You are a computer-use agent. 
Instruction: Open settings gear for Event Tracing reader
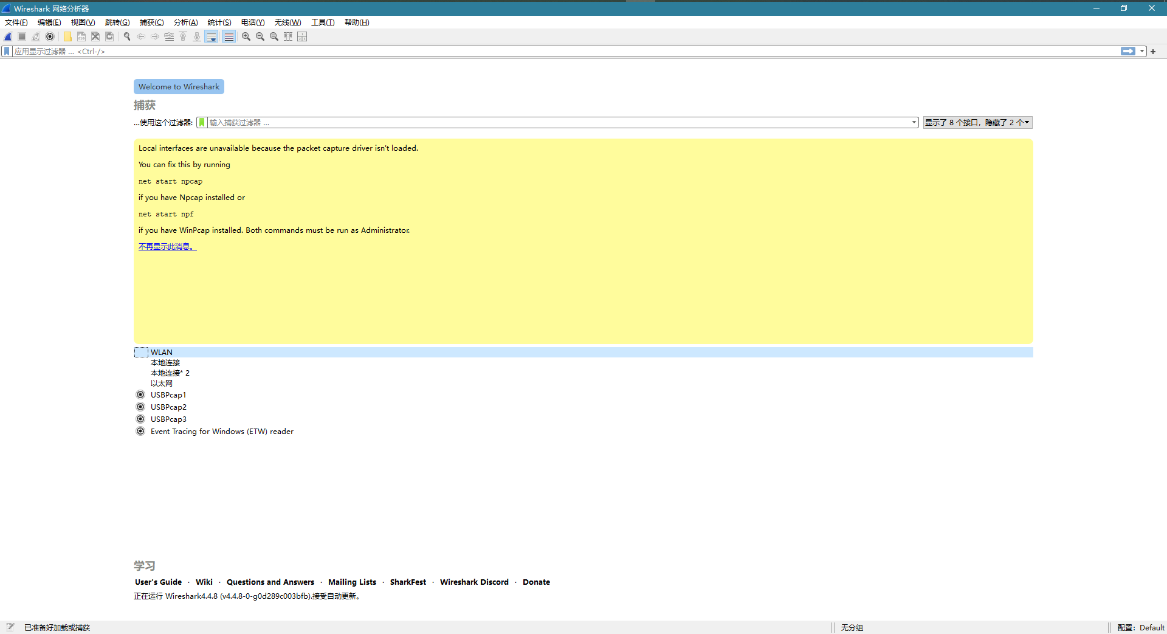tap(140, 432)
